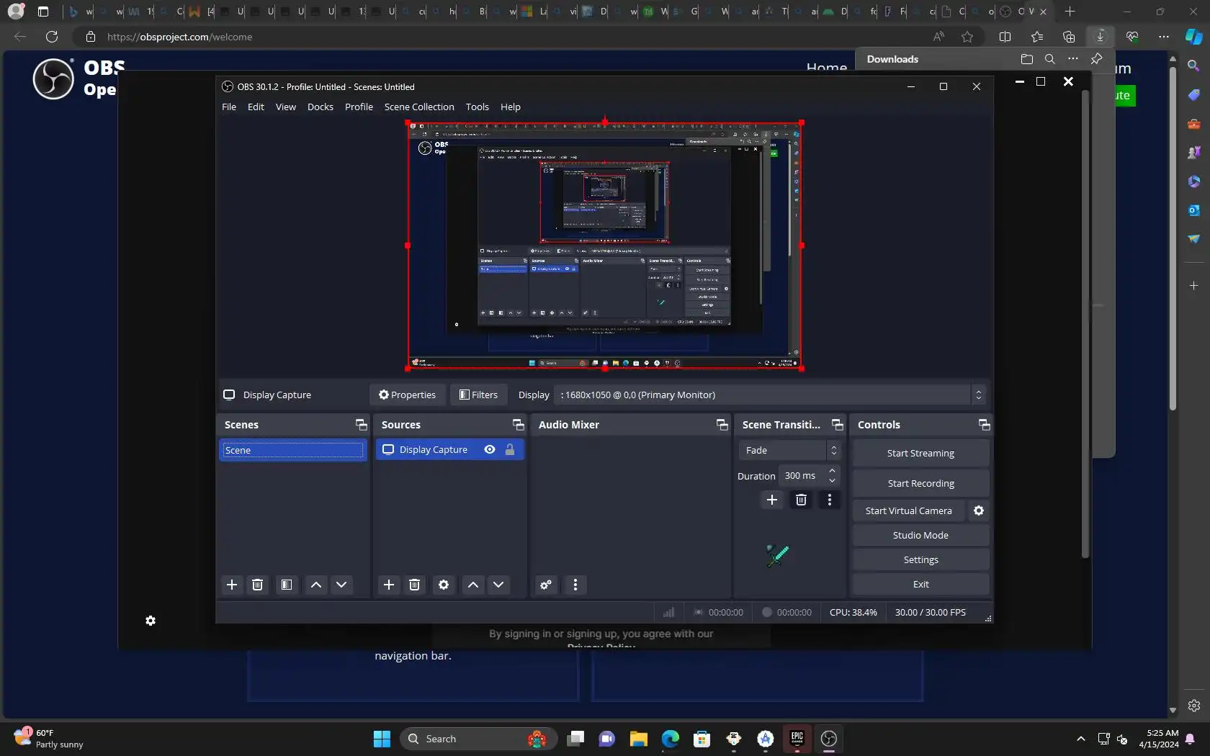Screen dimensions: 1210x756
Task: Select the Display Capture source row
Action: tap(450, 449)
